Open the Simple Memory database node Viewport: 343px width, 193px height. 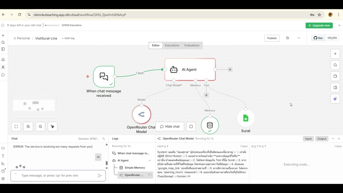click(210, 125)
